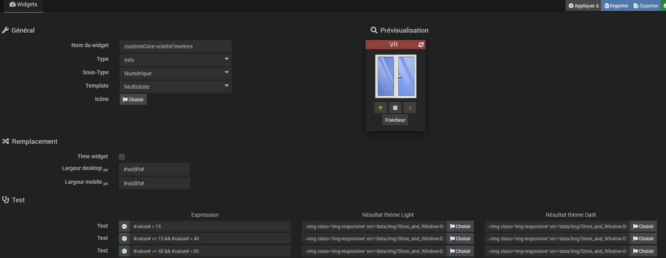
Task: Edit expression '#value# >= 40 && #value# < 65'
Action: click(210, 251)
